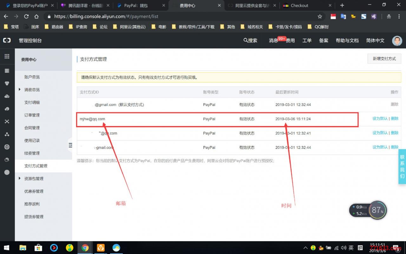Open a new browser tab
The height and width of the screenshot is (254, 406).
click(x=342, y=5)
